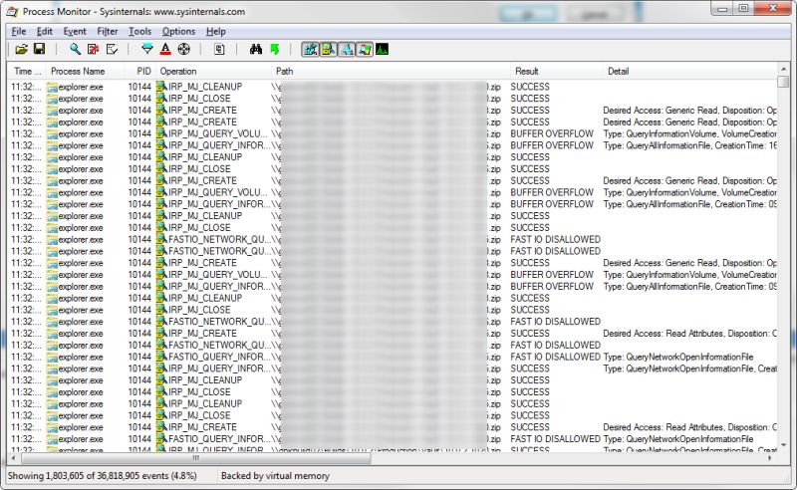Click the Result column header
Screen dimensions: 797x490
(557, 71)
